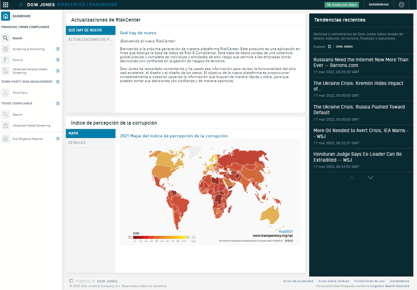Click the Dow Jones logo icon in header
The height and width of the screenshot is (290, 417).
coord(21,5)
